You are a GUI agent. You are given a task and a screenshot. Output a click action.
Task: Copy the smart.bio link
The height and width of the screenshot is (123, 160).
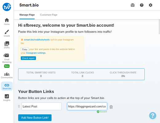[25, 49]
